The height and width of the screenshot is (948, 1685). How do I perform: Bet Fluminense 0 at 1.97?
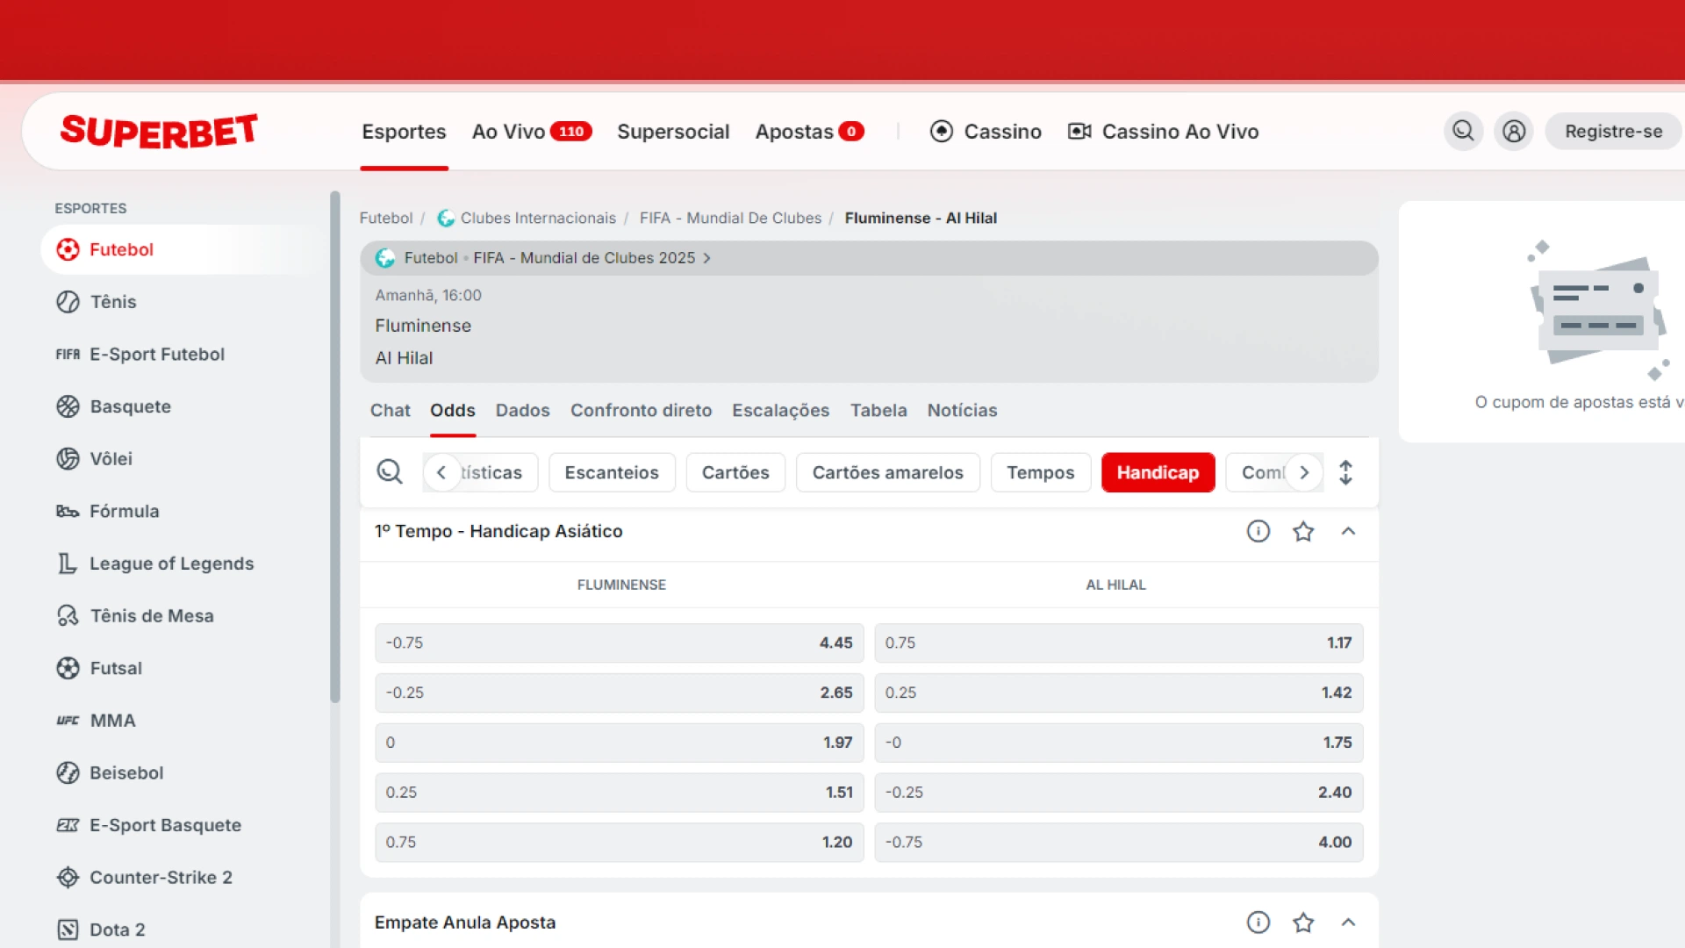(x=619, y=743)
